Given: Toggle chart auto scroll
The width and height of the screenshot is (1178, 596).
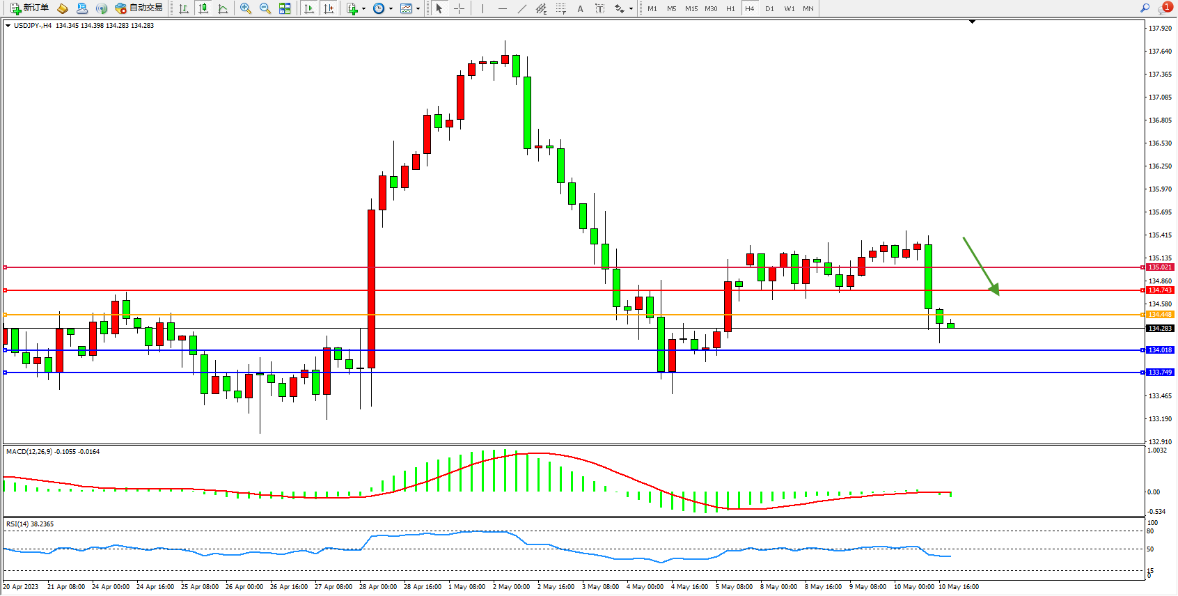Looking at the screenshot, I should click(x=310, y=8).
